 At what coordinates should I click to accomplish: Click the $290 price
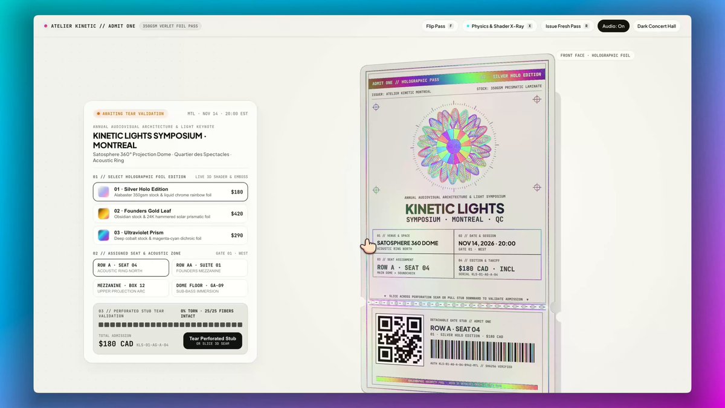click(x=237, y=235)
